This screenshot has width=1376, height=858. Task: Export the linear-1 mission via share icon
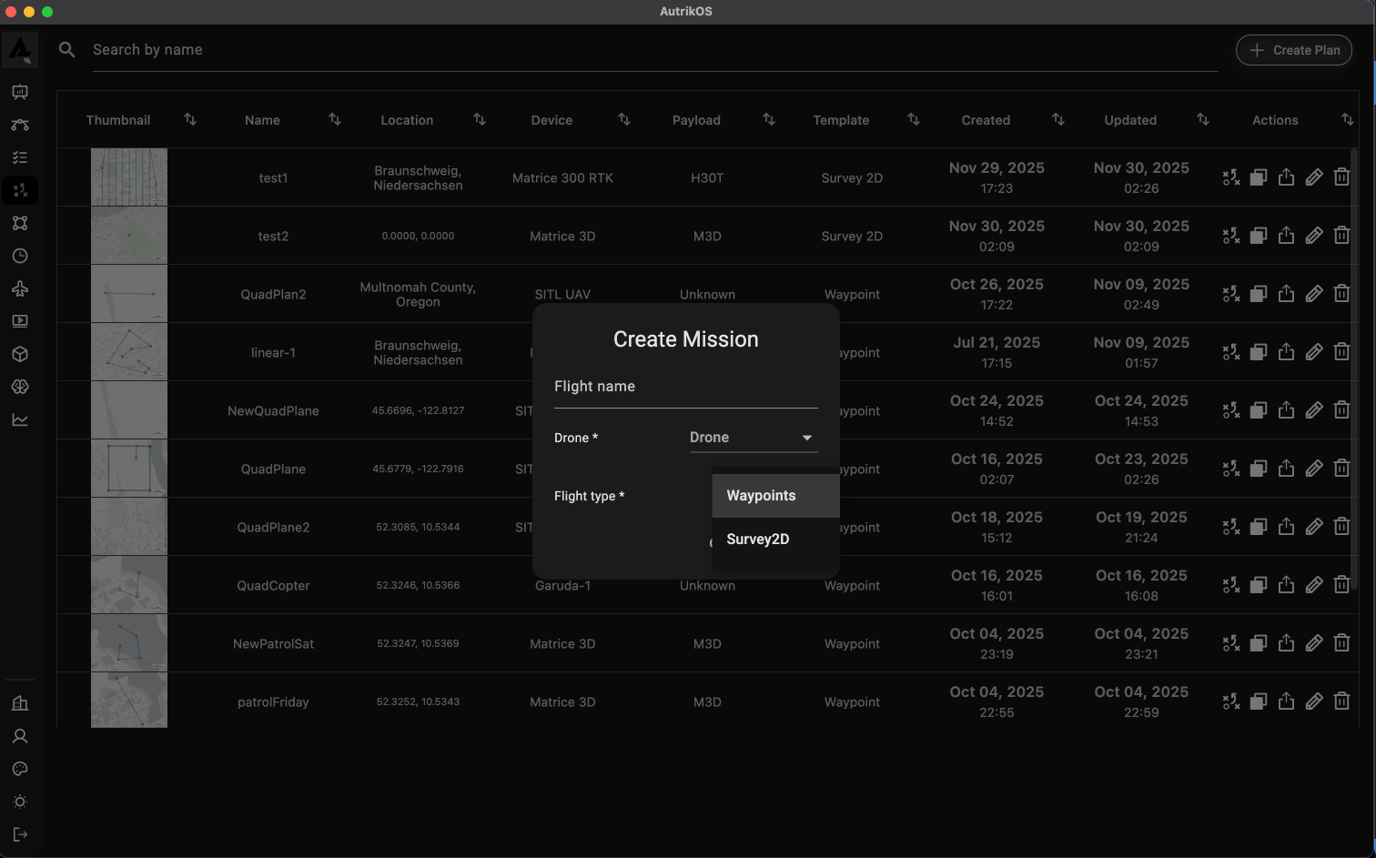pos(1286,351)
